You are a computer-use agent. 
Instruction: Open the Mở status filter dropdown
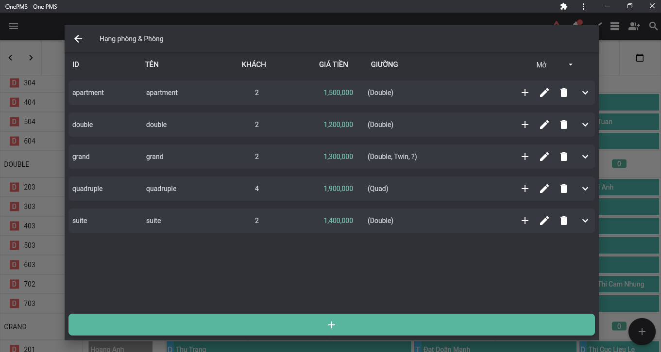(555, 64)
